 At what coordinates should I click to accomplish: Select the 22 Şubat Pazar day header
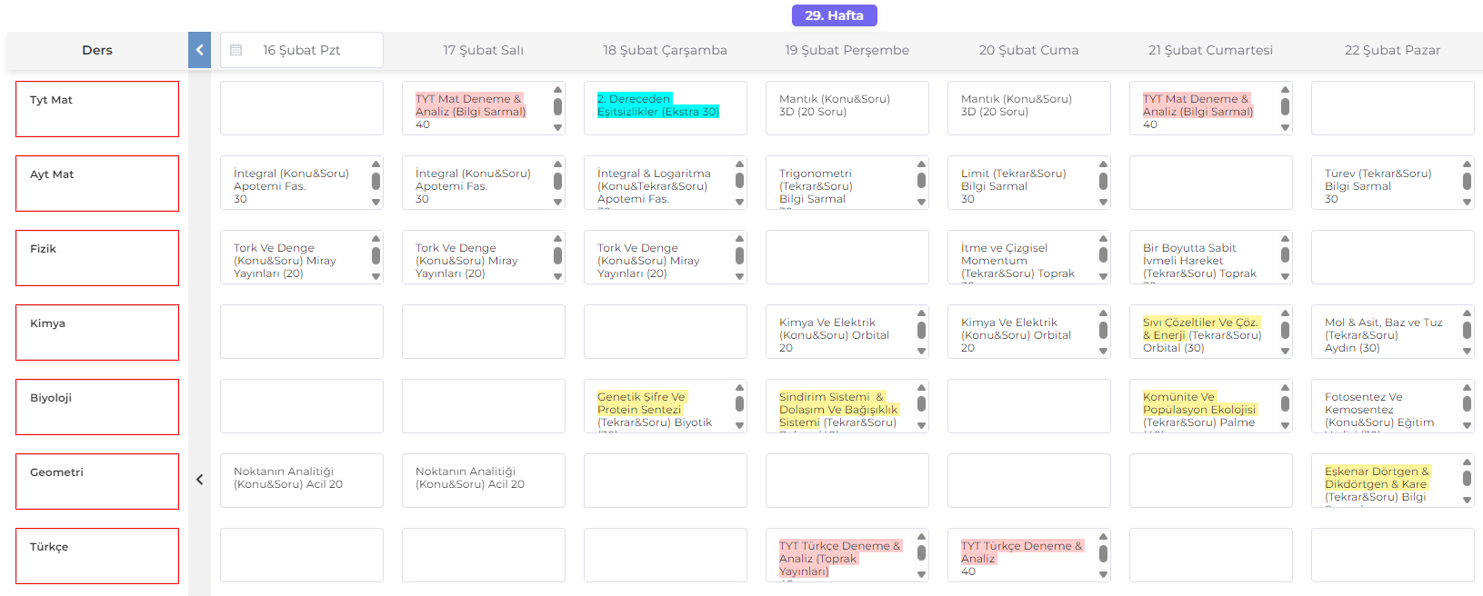(x=1392, y=50)
